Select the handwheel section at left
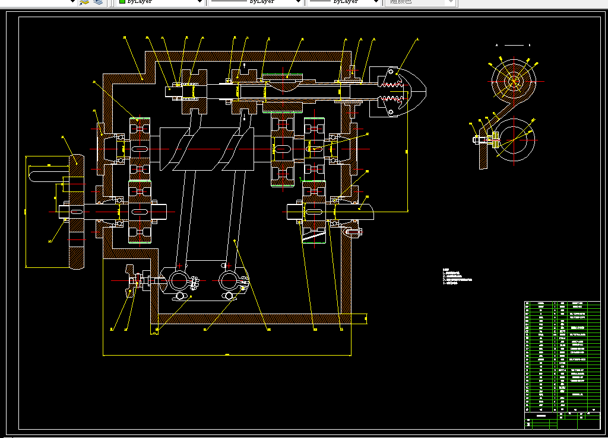Screen dimensions: 608x438 point(77,212)
